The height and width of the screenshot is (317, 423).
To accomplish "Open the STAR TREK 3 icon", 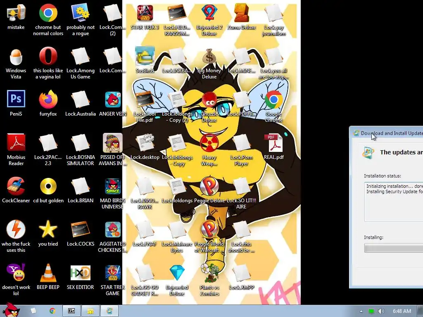I will tap(145, 13).
